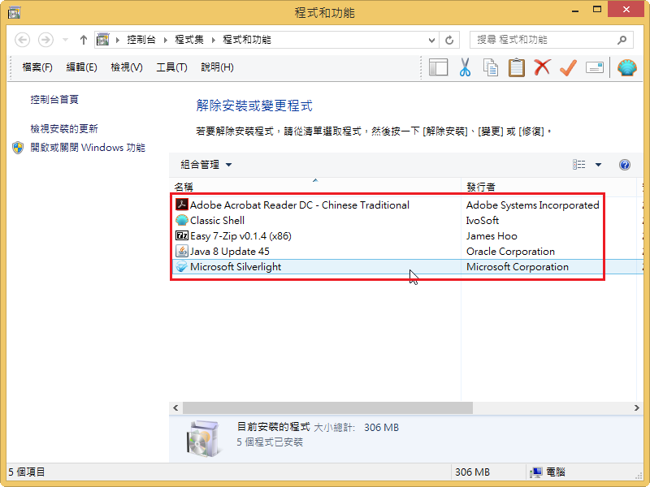650x487 pixels.
Task: Open the 組合管理 dropdown
Action: 206,165
